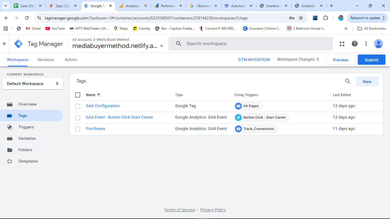The image size is (390, 219).
Task: Click the Variables sidebar icon
Action: (10, 139)
